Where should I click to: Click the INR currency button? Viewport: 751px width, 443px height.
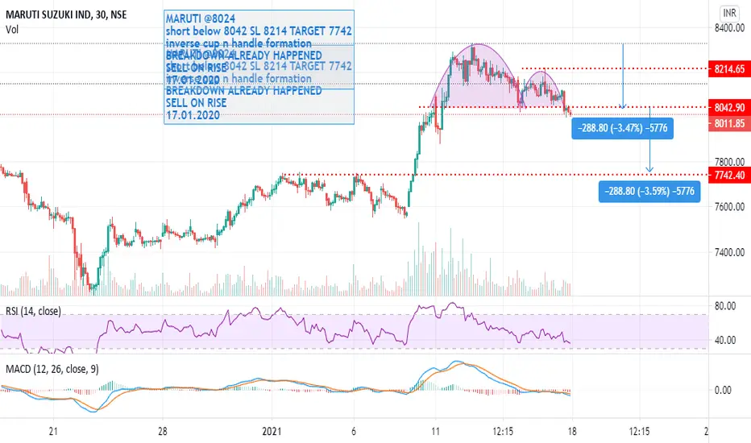click(x=729, y=13)
